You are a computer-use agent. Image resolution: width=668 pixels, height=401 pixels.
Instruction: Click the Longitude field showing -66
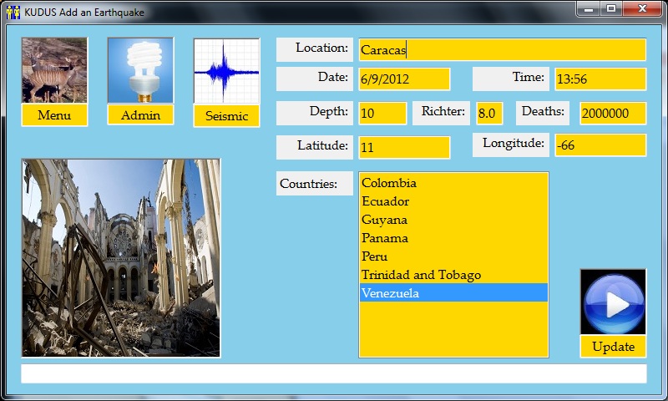tap(600, 145)
